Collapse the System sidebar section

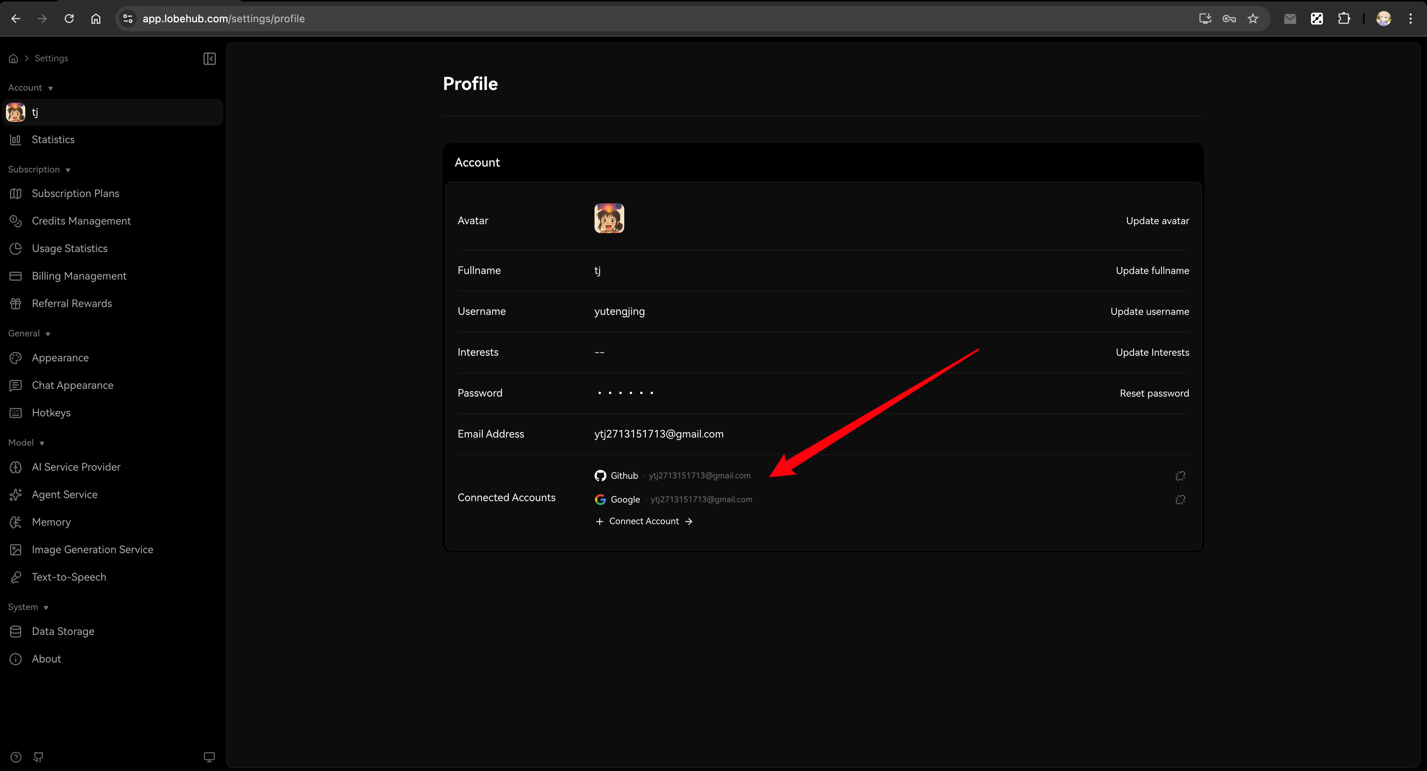click(x=28, y=607)
